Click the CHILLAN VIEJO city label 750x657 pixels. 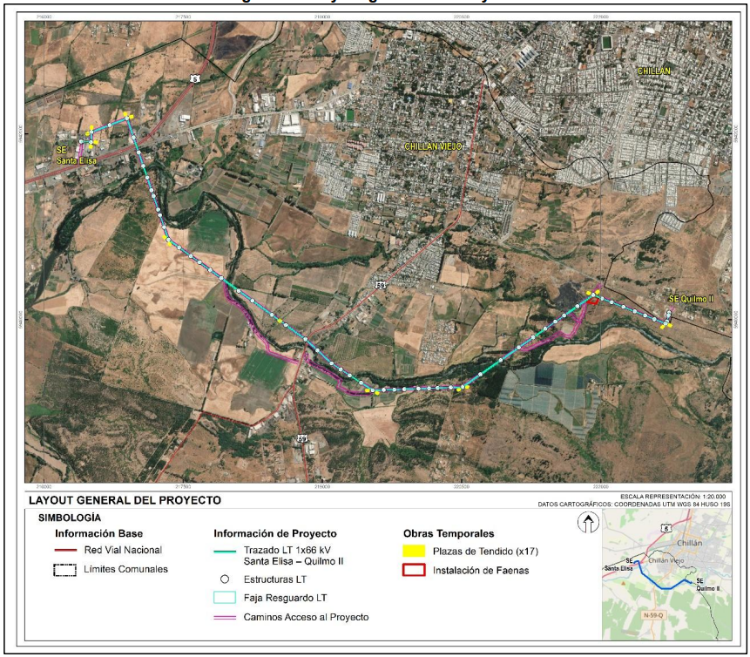tap(433, 146)
